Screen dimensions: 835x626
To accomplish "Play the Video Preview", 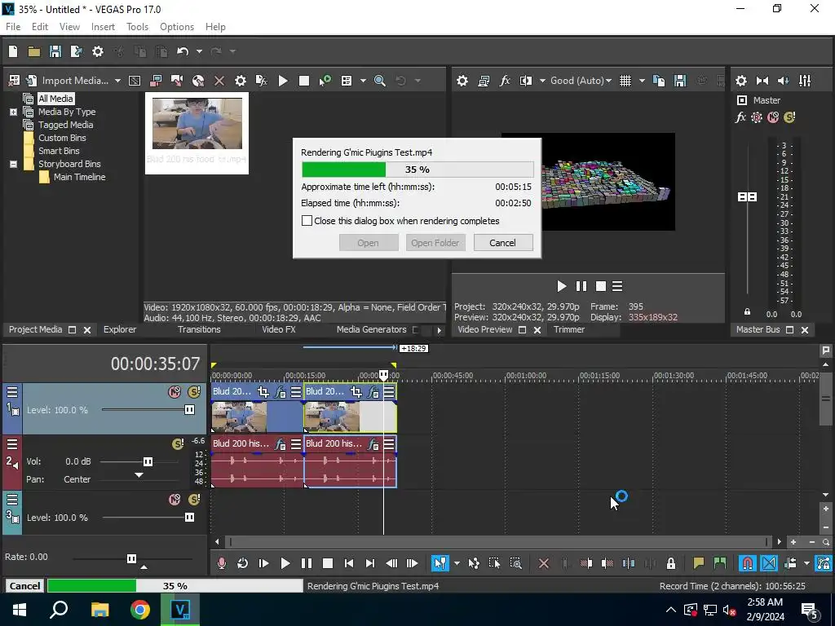I will [x=561, y=286].
